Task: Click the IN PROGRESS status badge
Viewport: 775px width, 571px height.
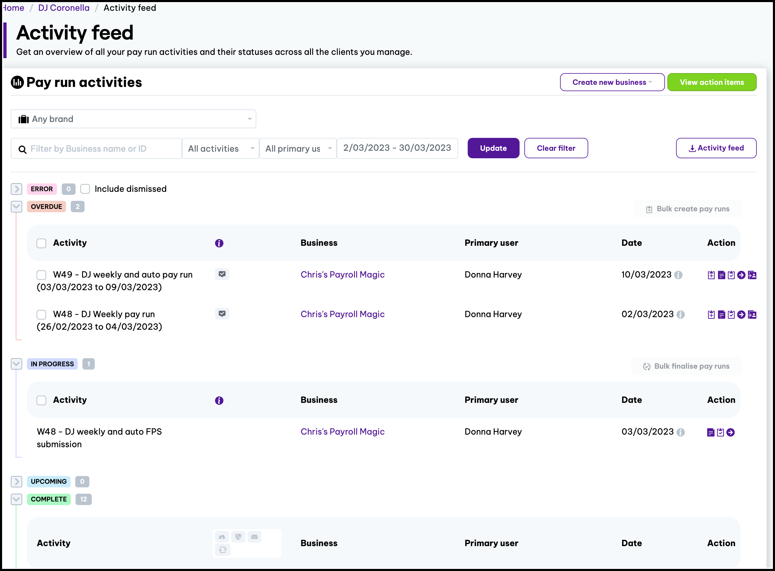Action: pos(52,364)
